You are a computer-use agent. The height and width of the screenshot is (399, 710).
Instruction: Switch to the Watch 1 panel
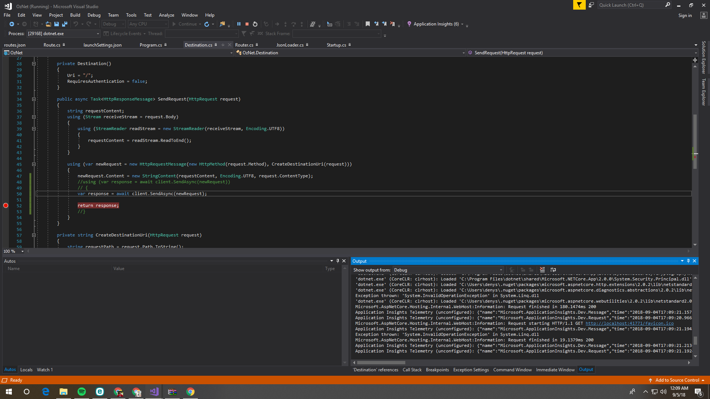[44, 369]
